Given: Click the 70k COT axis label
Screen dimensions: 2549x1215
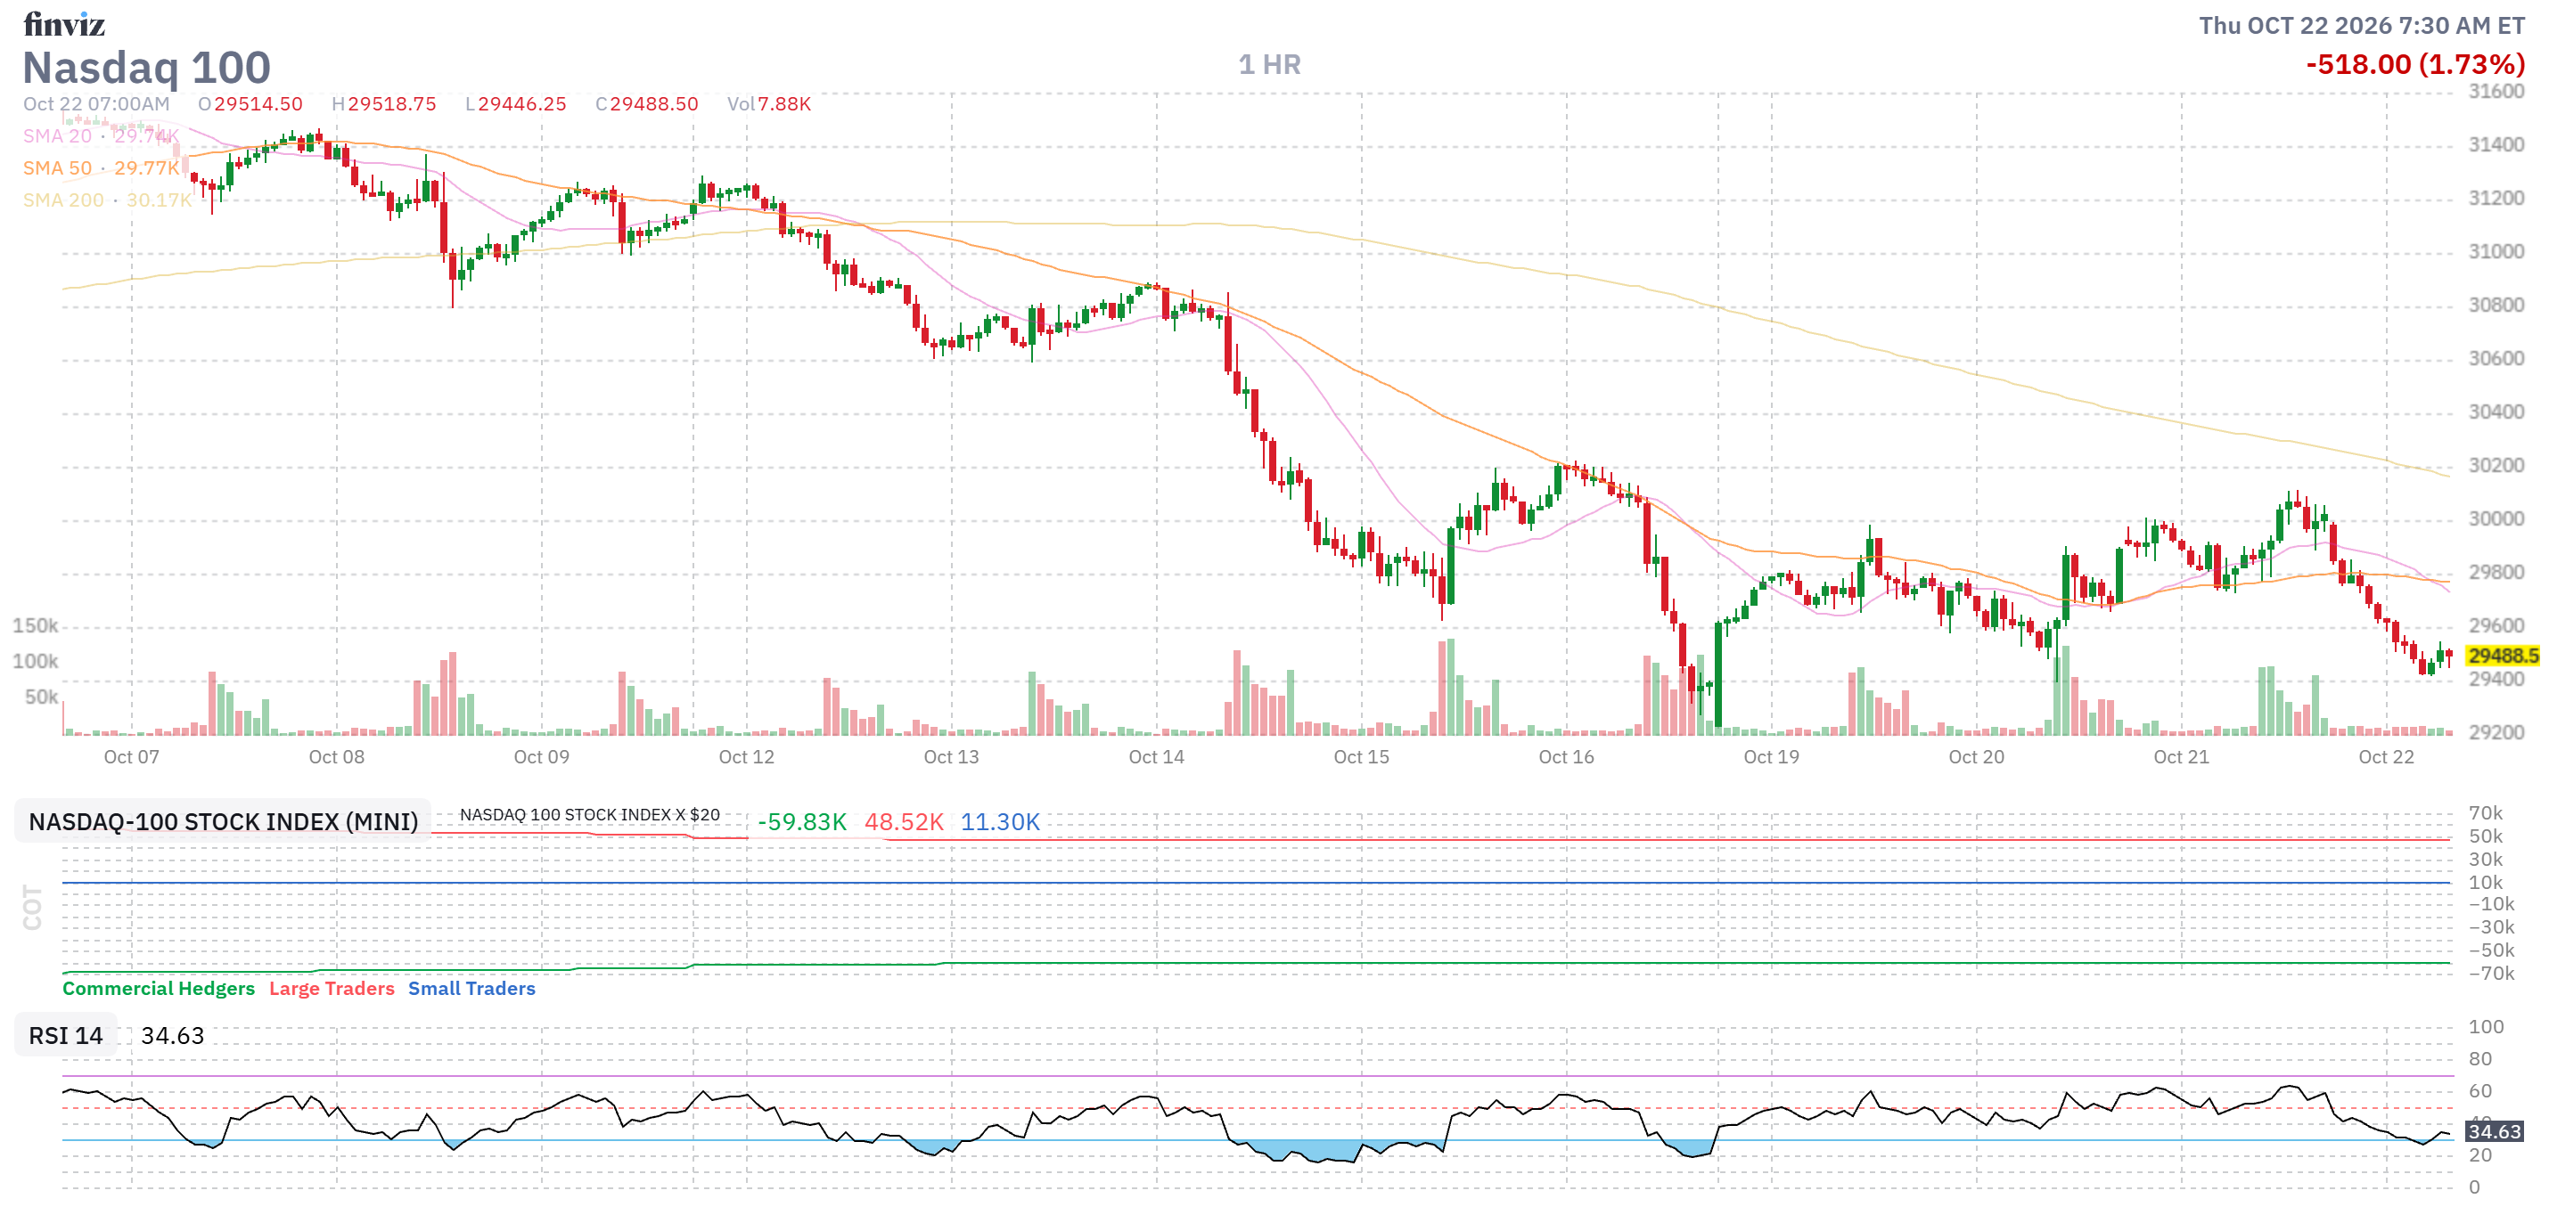Looking at the screenshot, I should (x=2485, y=812).
